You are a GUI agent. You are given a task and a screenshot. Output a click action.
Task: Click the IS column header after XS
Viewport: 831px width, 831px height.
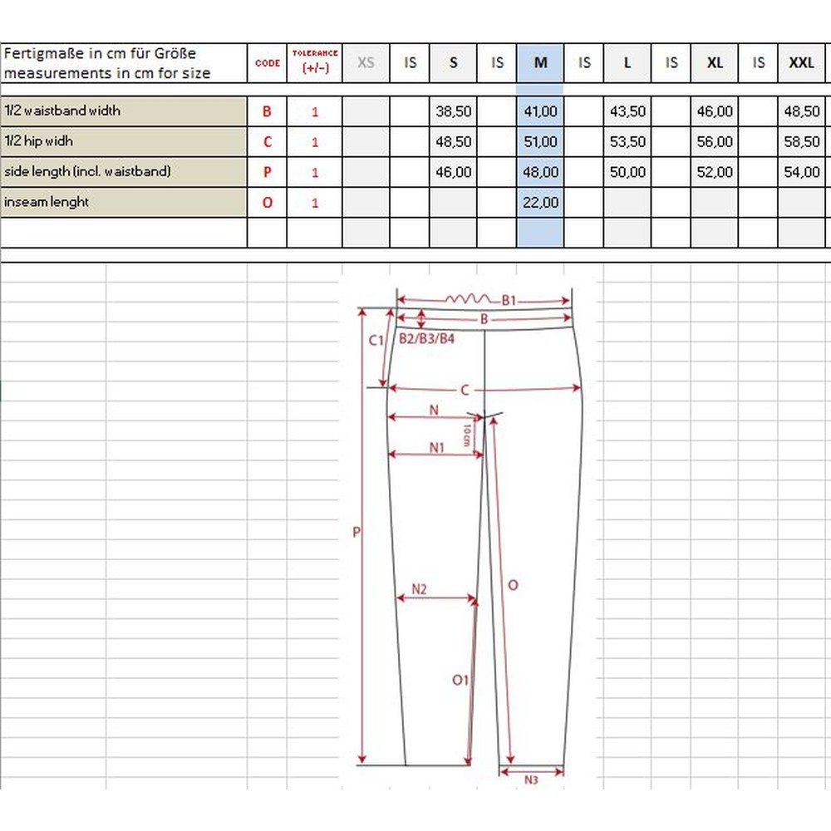pyautogui.click(x=410, y=63)
